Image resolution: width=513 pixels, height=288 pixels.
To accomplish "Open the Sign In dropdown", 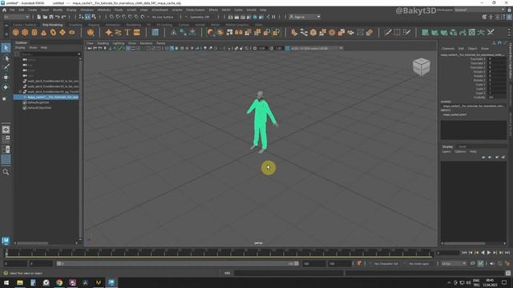I will 305,17.
